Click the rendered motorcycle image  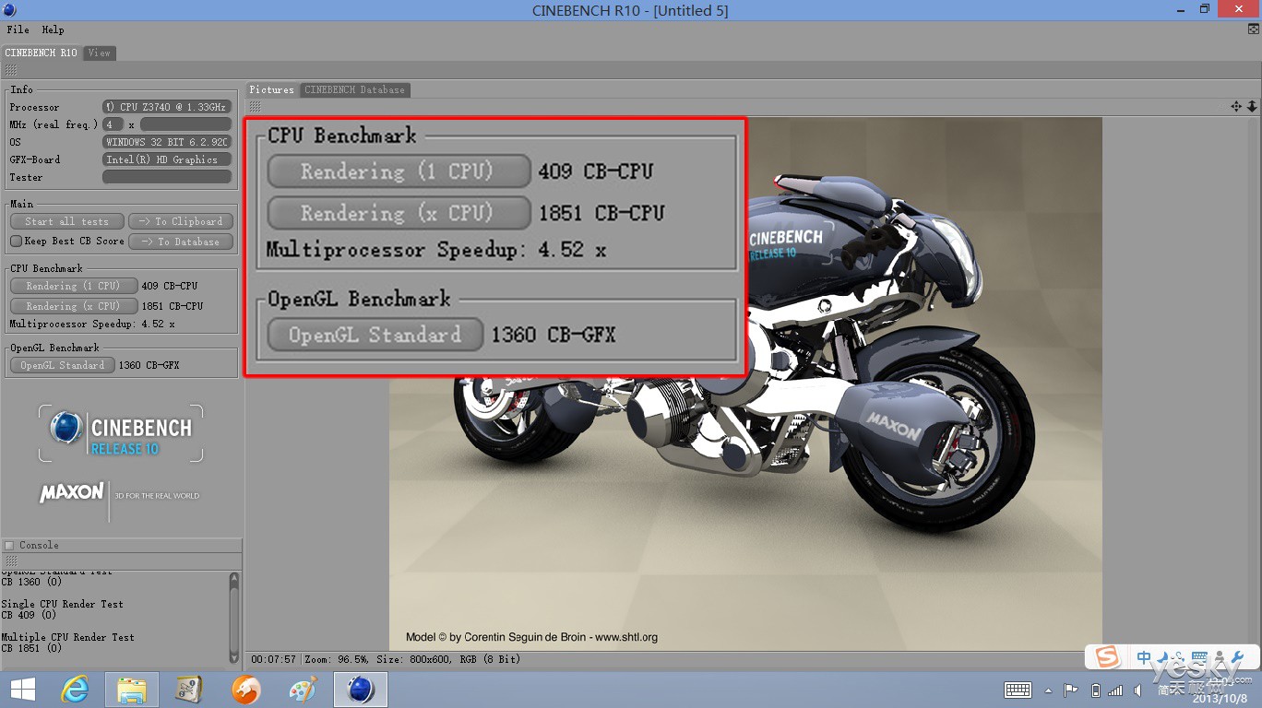coord(745,384)
